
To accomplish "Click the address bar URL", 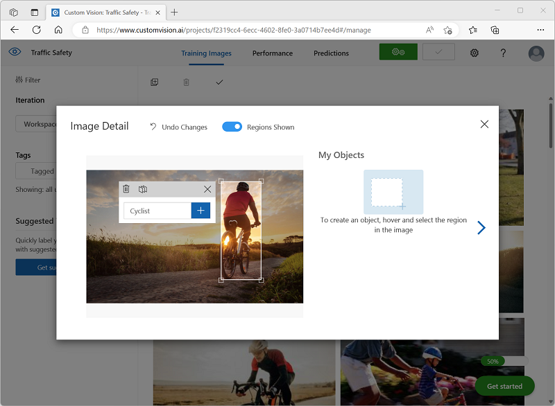I will (234, 30).
